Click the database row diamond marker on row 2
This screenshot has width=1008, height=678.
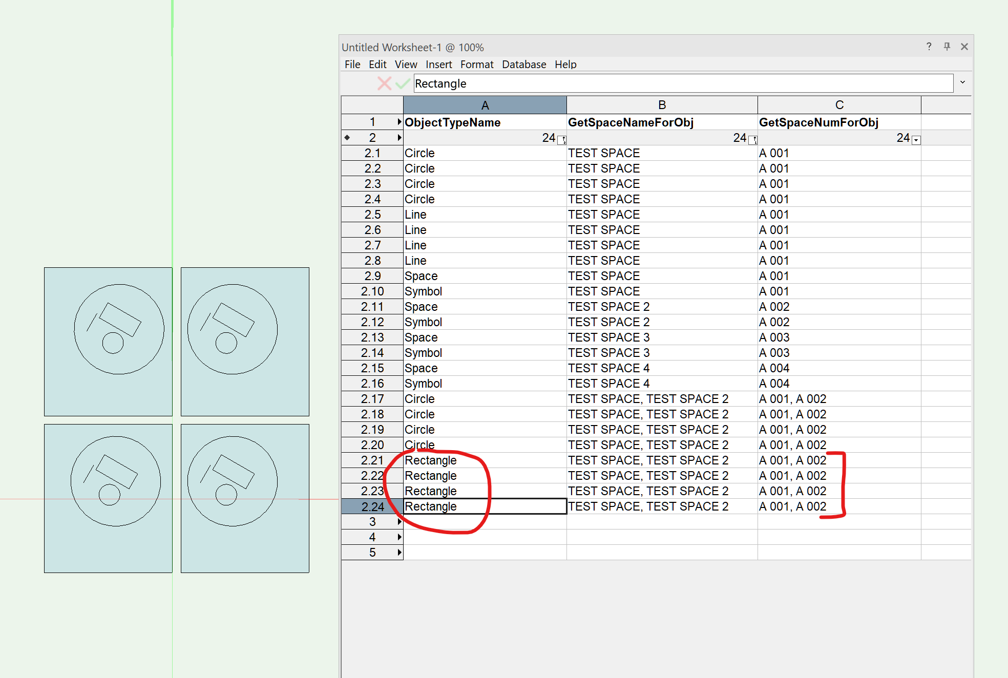pos(347,137)
